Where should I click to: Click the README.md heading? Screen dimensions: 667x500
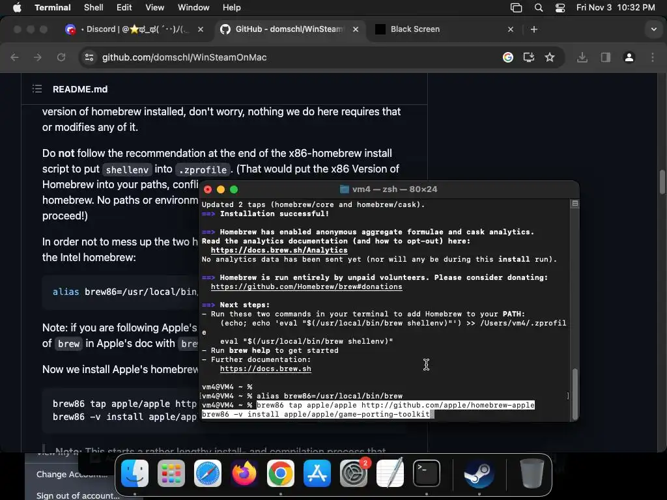80,89
